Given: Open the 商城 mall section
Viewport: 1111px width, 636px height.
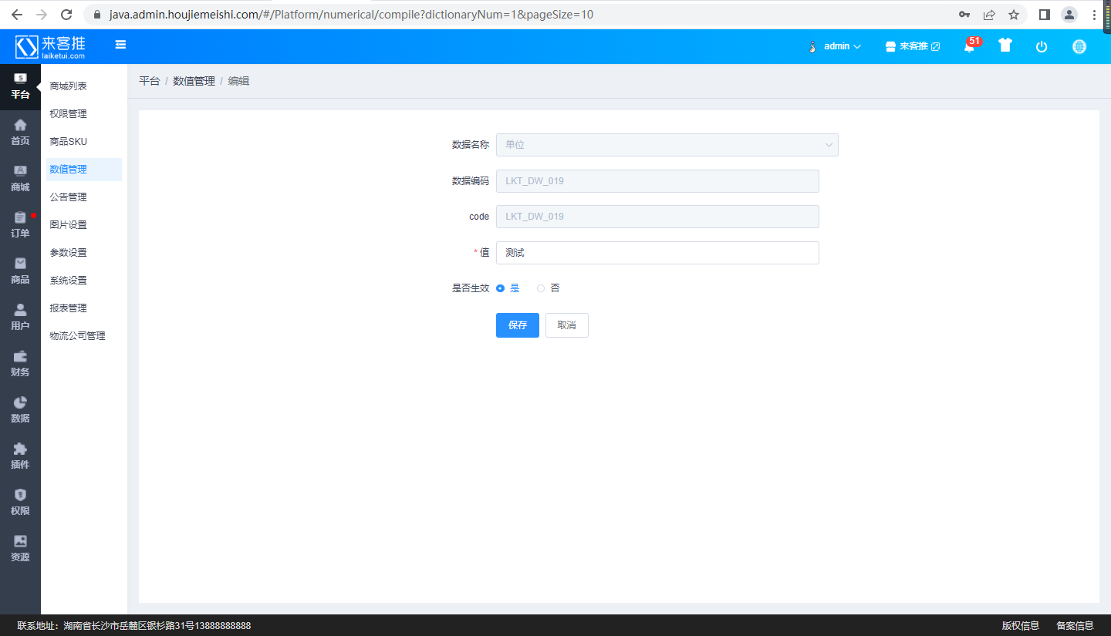Looking at the screenshot, I should [20, 179].
